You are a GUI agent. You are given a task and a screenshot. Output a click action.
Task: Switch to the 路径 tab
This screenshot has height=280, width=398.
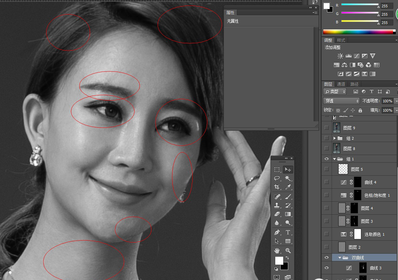click(x=354, y=84)
